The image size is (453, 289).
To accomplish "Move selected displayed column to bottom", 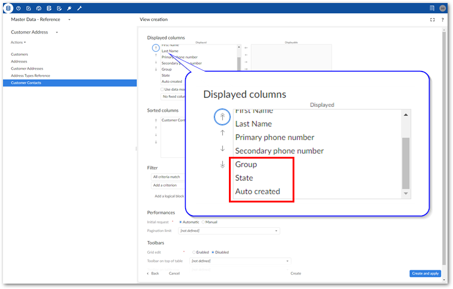I will pyautogui.click(x=156, y=69).
